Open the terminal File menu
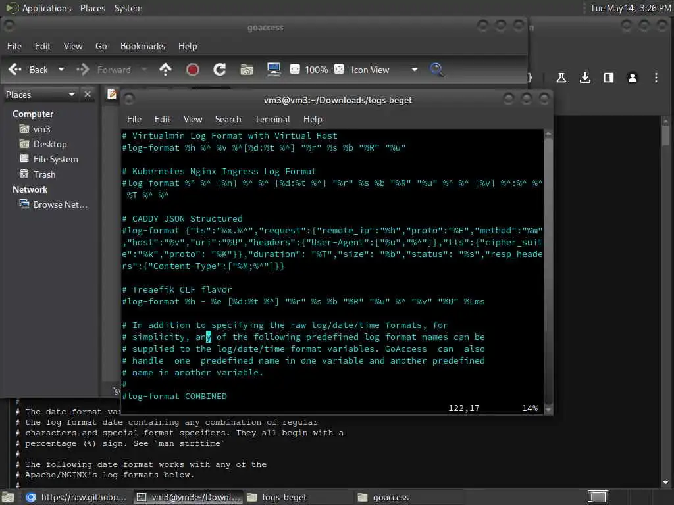Screen dimensions: 674x505 (134, 120)
